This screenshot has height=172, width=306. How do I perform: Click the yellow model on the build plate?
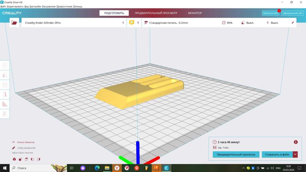point(139,91)
